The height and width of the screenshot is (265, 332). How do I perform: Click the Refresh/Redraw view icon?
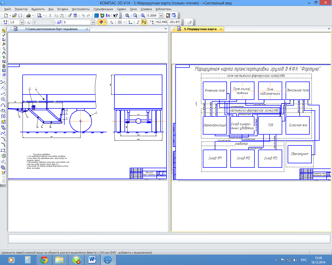tap(174, 16)
